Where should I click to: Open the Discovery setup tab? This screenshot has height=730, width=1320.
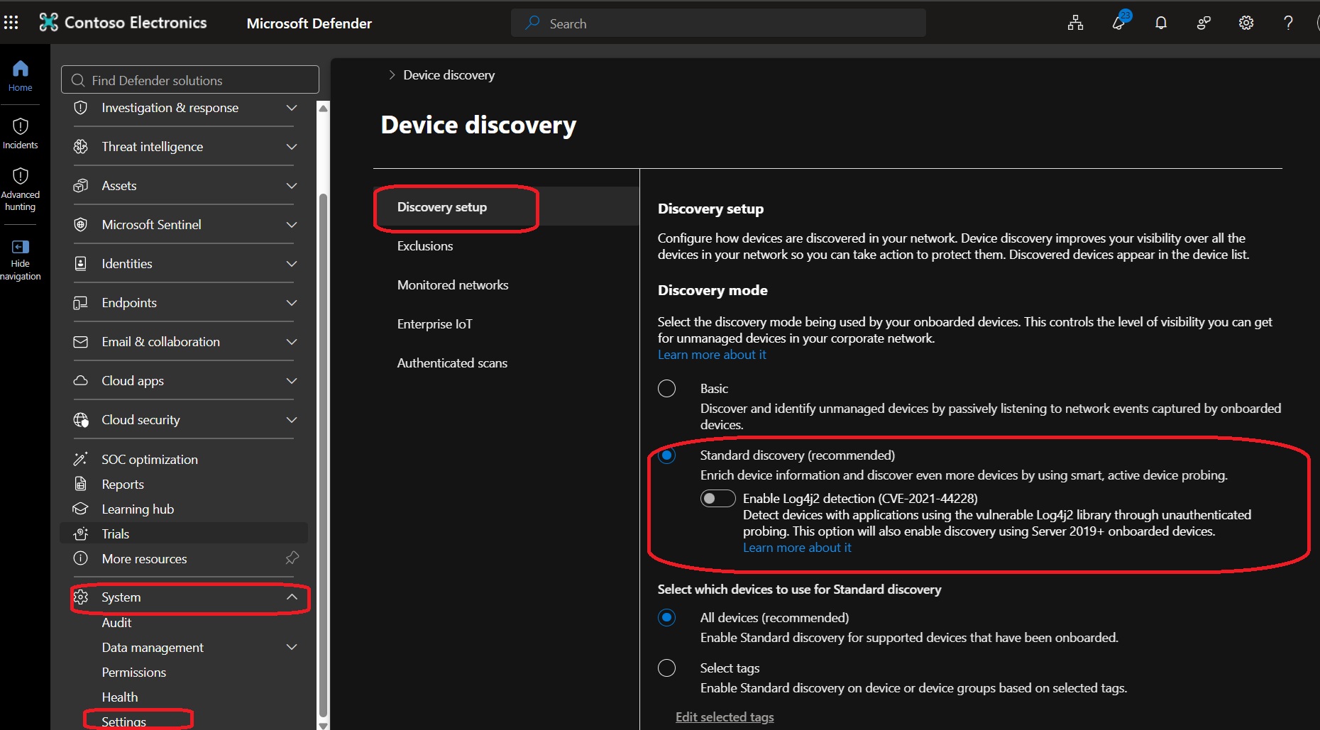click(x=507, y=207)
